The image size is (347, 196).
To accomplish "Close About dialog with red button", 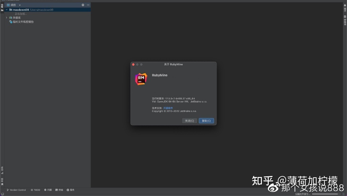I will click(x=133, y=64).
